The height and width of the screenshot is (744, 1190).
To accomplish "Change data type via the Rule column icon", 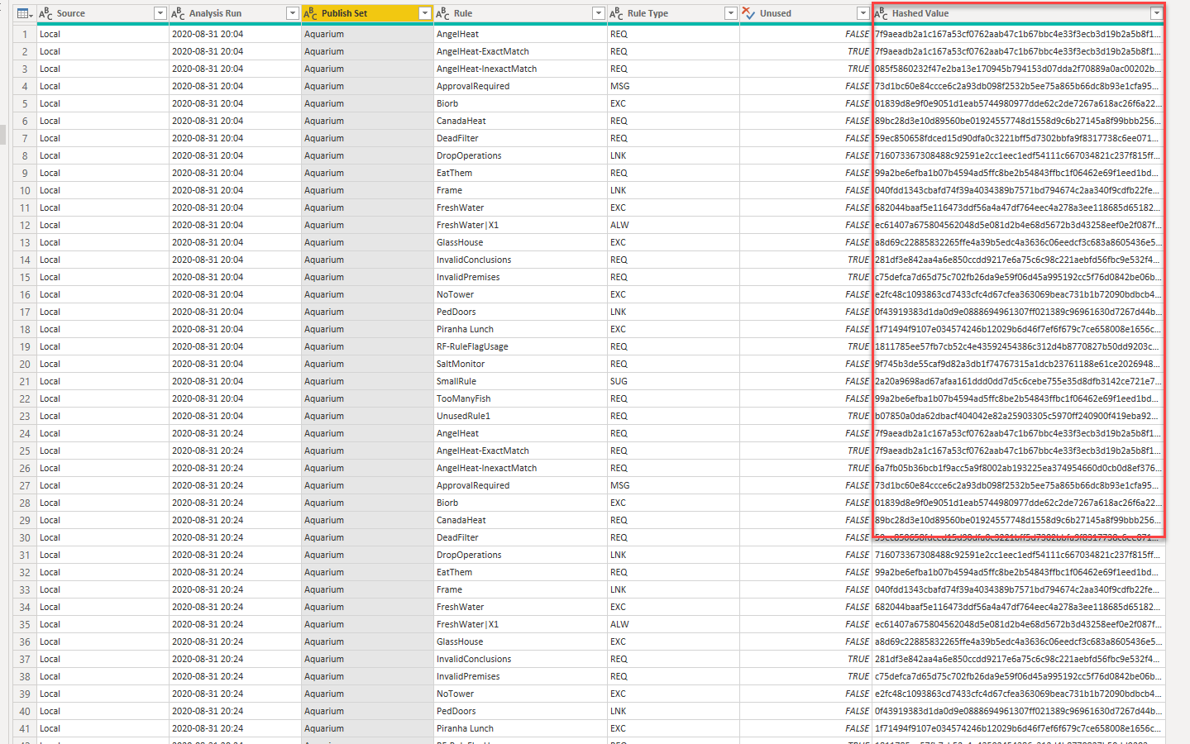I will [x=442, y=13].
